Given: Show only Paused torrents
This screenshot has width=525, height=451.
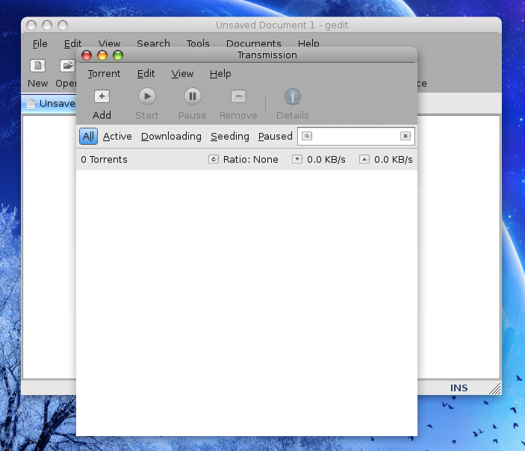Looking at the screenshot, I should [276, 137].
